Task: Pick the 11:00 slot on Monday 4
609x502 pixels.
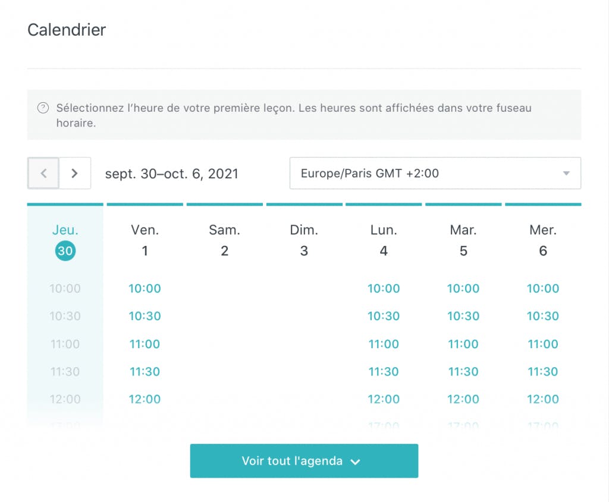Action: 384,344
